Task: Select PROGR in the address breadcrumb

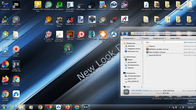Action: click(x=139, y=33)
